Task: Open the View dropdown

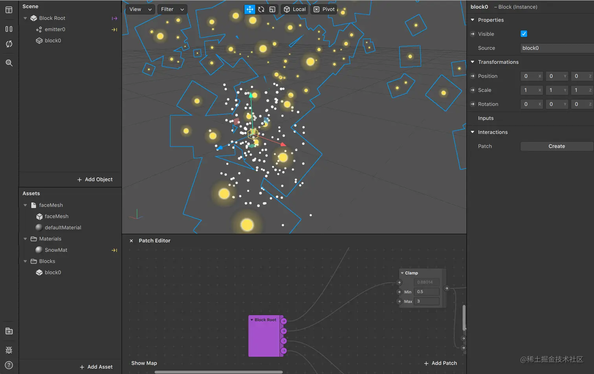Action: [x=140, y=9]
